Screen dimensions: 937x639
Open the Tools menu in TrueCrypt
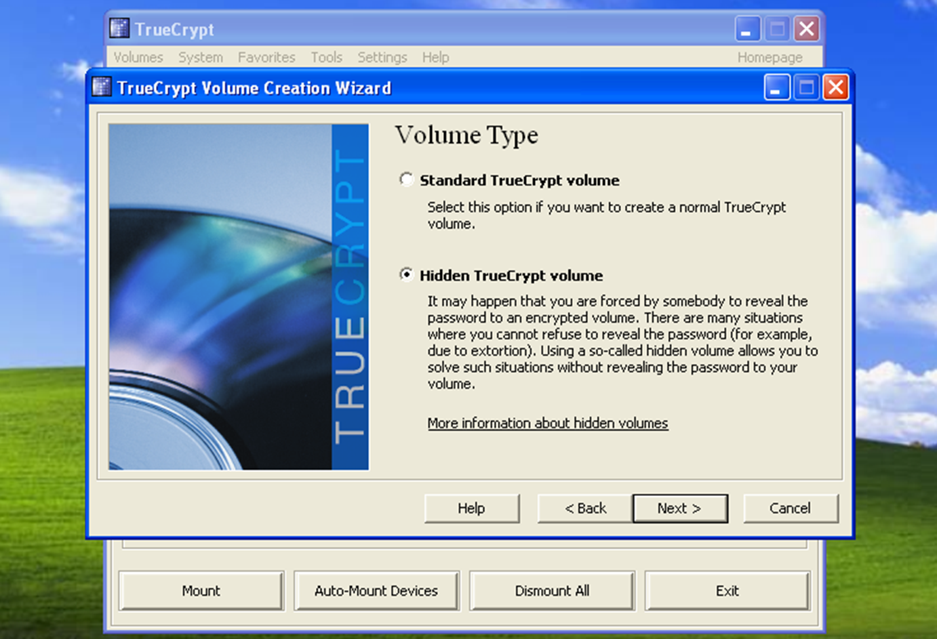[x=327, y=57]
